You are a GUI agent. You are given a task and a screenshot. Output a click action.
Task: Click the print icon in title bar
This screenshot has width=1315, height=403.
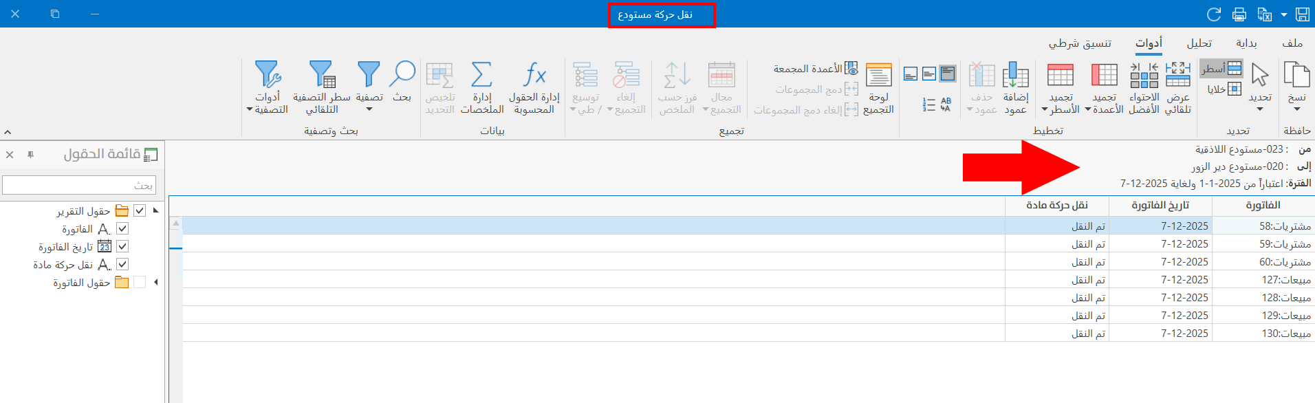(x=1239, y=14)
